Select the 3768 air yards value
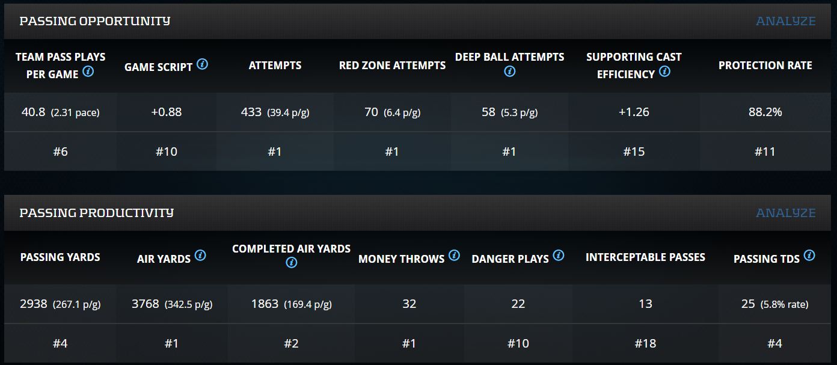Viewport: 837px width, 365px height. tap(146, 304)
